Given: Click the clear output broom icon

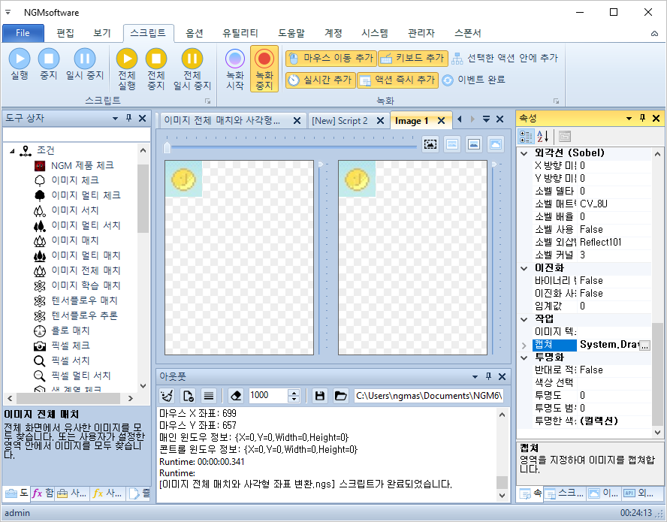Looking at the screenshot, I should (167, 396).
